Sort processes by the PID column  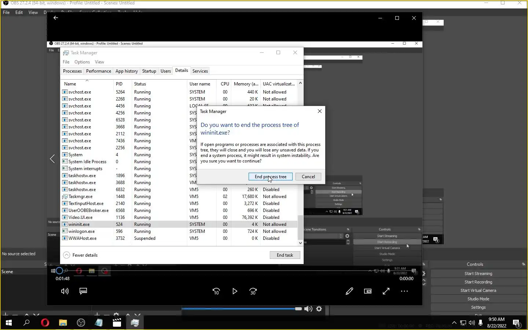tap(122, 84)
